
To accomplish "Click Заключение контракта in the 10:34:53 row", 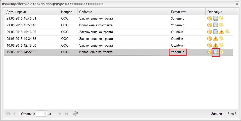I will click(x=96, y=39).
